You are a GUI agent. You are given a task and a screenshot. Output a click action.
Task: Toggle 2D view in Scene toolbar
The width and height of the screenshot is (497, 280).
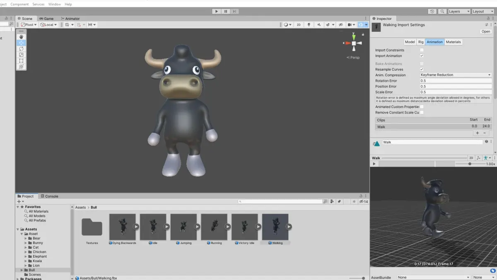click(299, 25)
